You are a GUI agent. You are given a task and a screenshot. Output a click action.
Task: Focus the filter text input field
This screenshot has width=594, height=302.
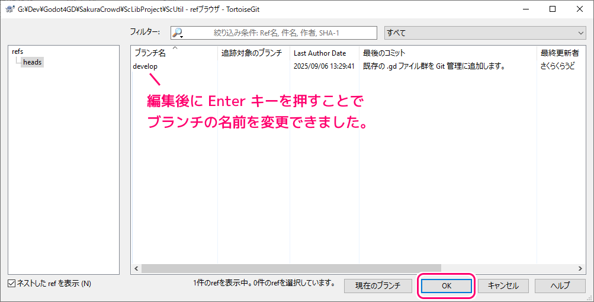pos(274,33)
